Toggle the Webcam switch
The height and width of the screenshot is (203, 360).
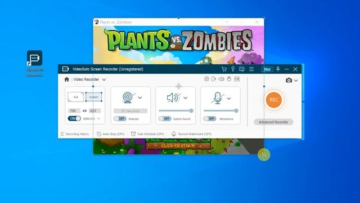120,119
